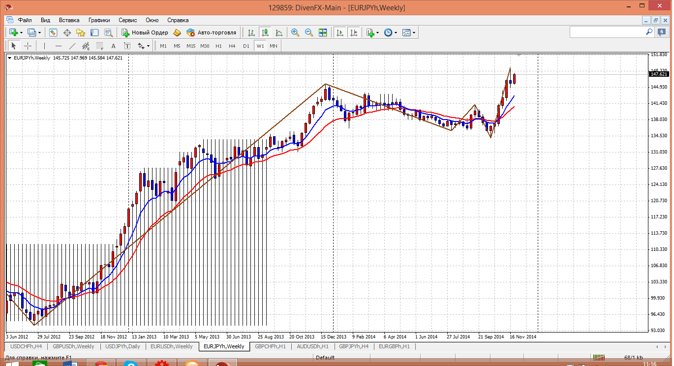The image size is (674, 366).
Task: Expand the indicators list dropdown arrow
Action: click(x=378, y=33)
